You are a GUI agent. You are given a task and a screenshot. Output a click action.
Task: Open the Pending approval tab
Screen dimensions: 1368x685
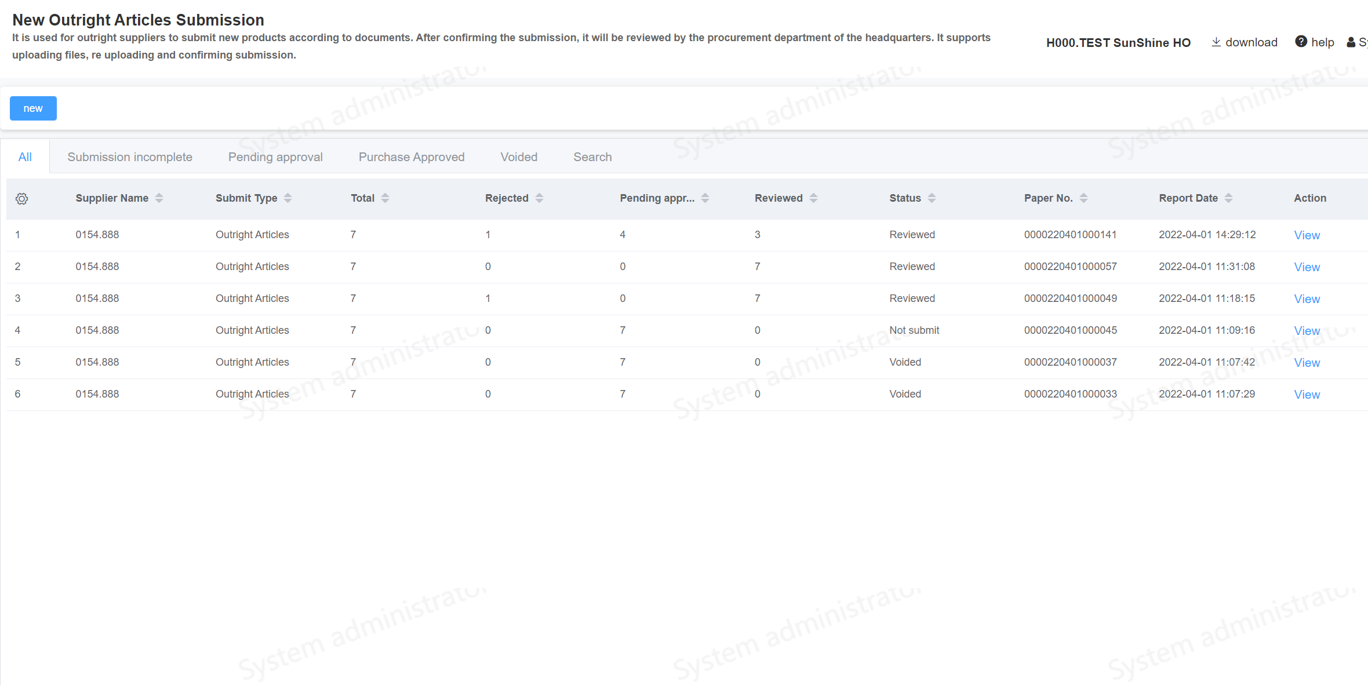tap(275, 157)
